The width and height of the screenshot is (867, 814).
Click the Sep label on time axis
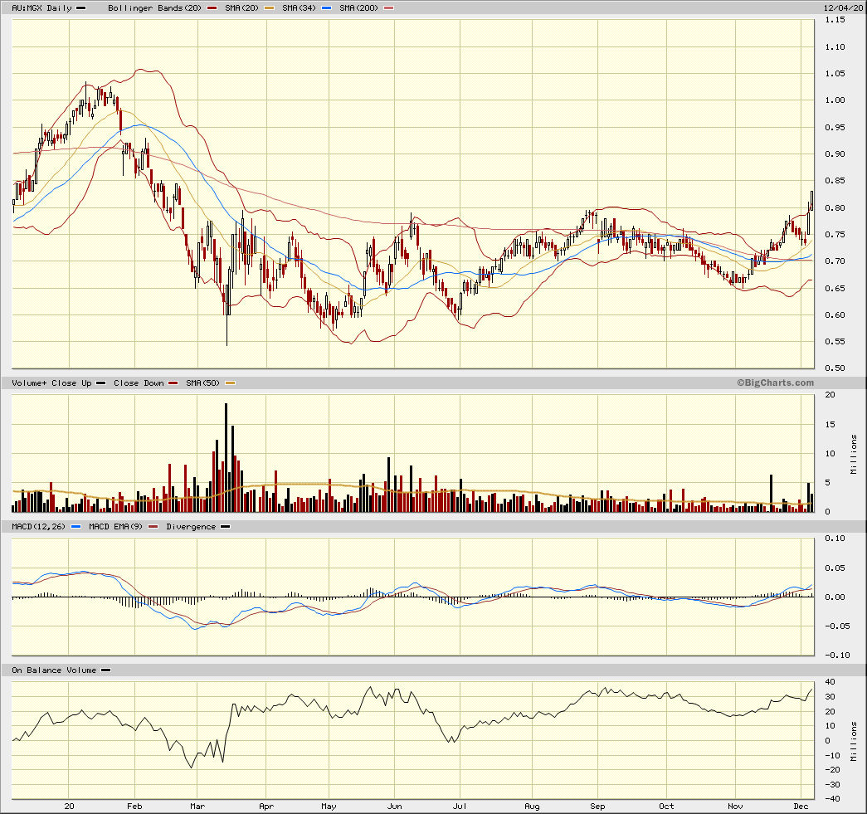click(x=597, y=807)
